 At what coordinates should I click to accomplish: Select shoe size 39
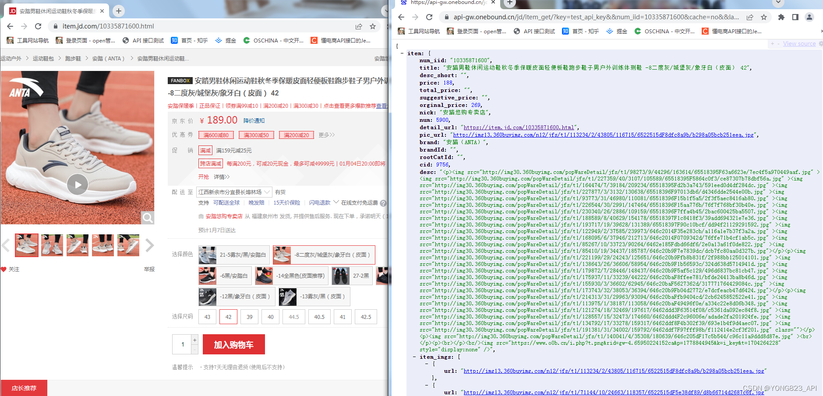pos(249,317)
